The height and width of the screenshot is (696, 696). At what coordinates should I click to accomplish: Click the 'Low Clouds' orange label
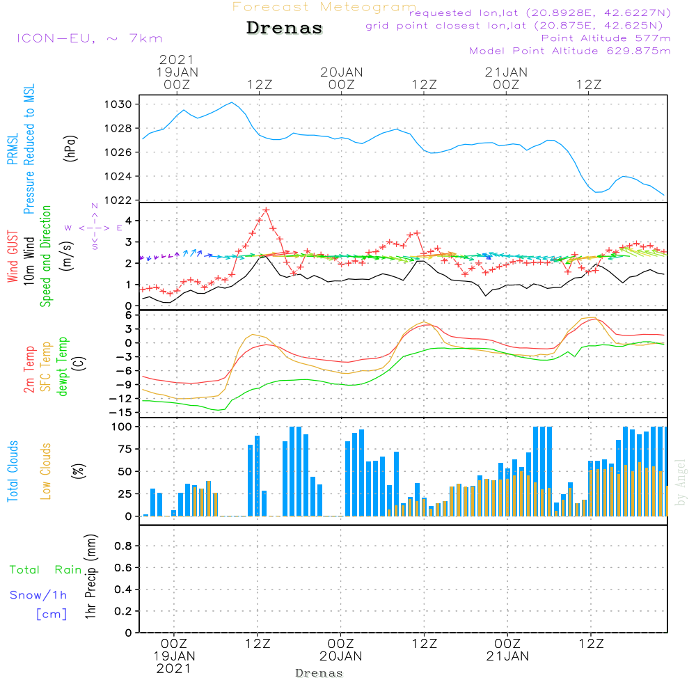tap(45, 471)
